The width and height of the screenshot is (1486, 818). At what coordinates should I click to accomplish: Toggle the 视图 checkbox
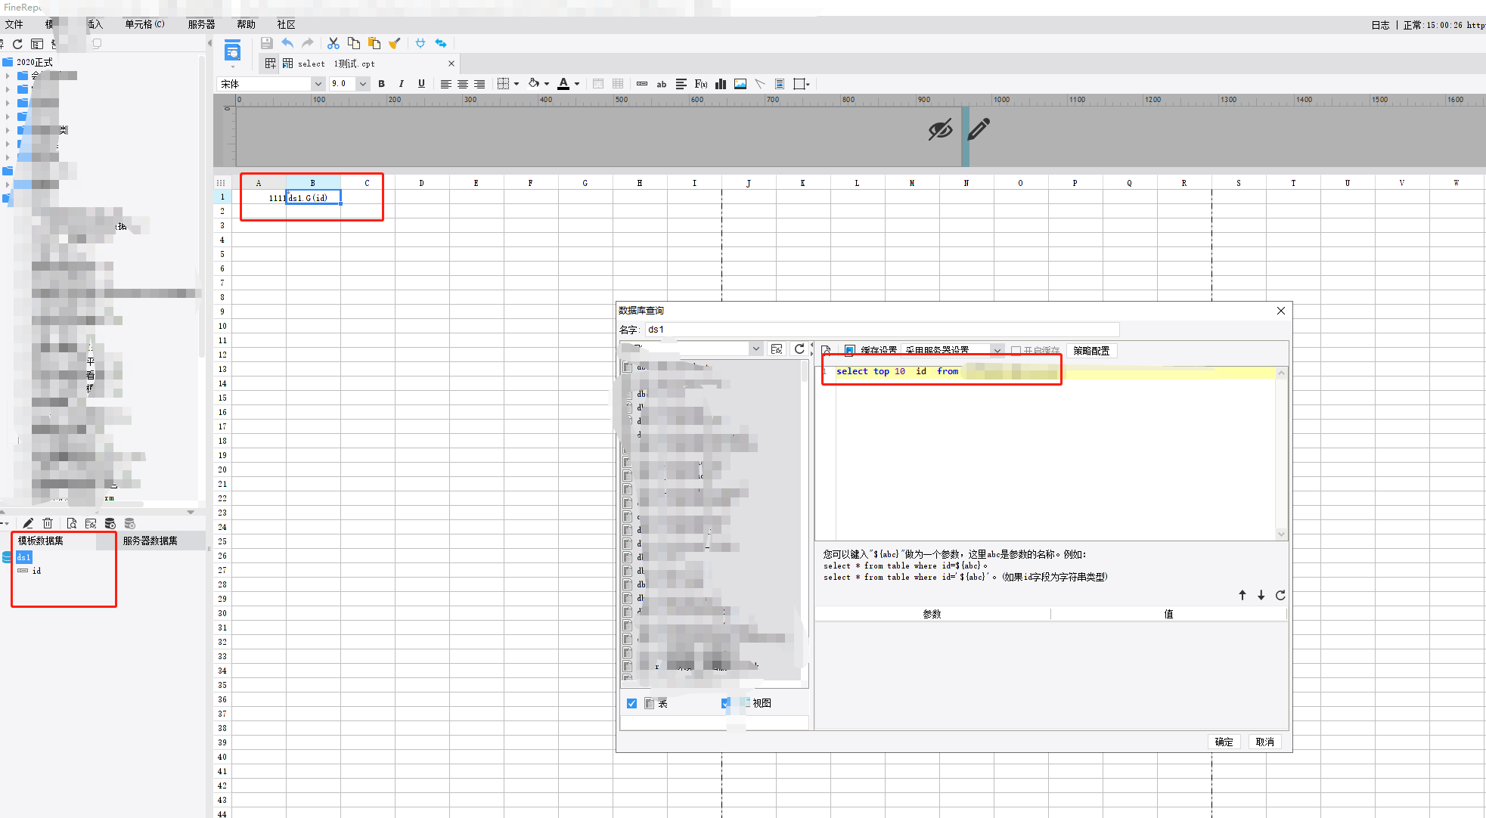(x=726, y=703)
